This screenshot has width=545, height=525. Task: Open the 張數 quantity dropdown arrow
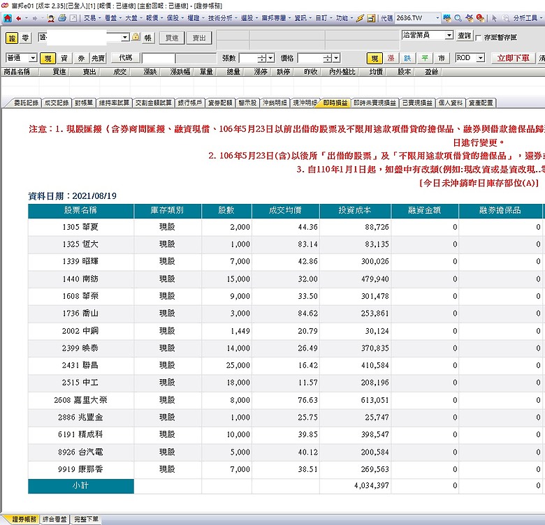tap(271, 58)
